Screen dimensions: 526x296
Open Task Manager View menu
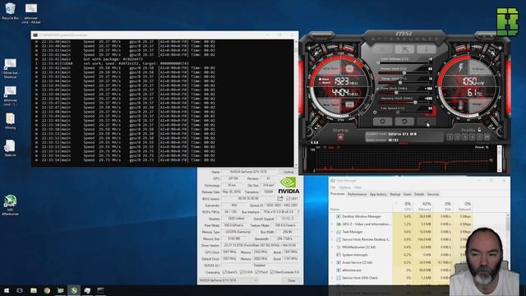[x=358, y=187]
